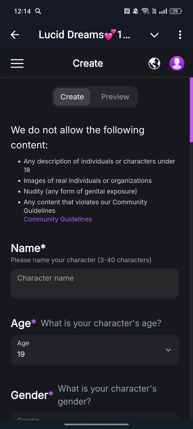
Task: Select the Create tab
Action: [72, 97]
